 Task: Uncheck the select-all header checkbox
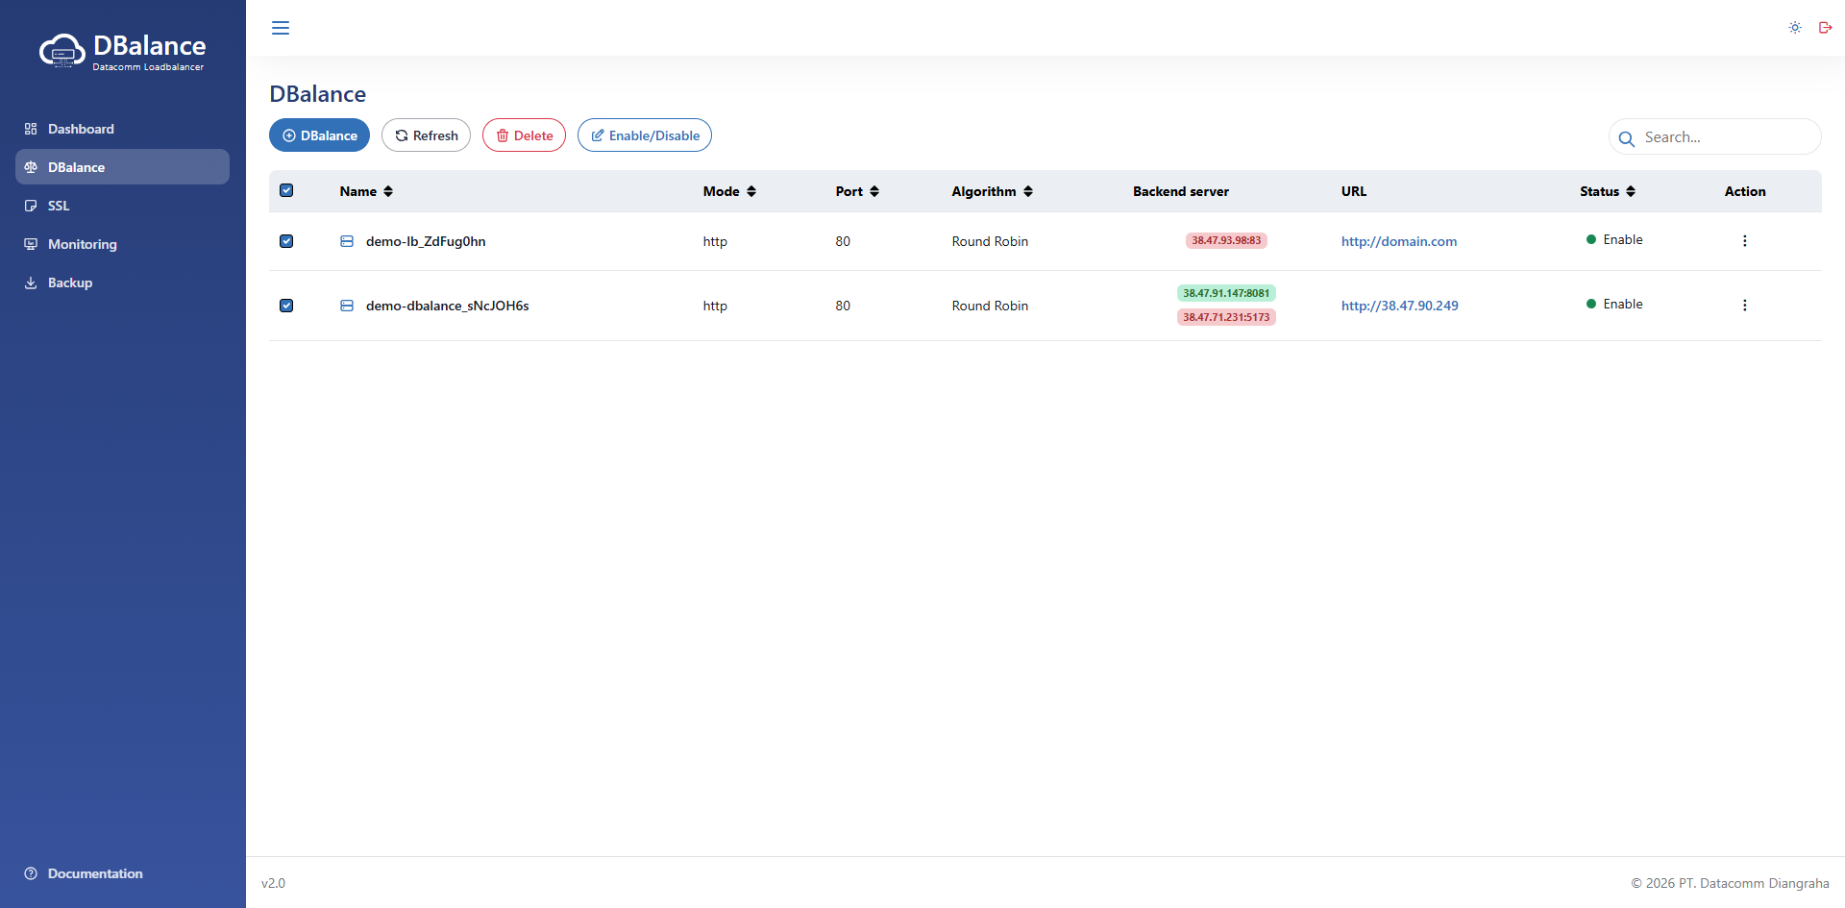[286, 190]
